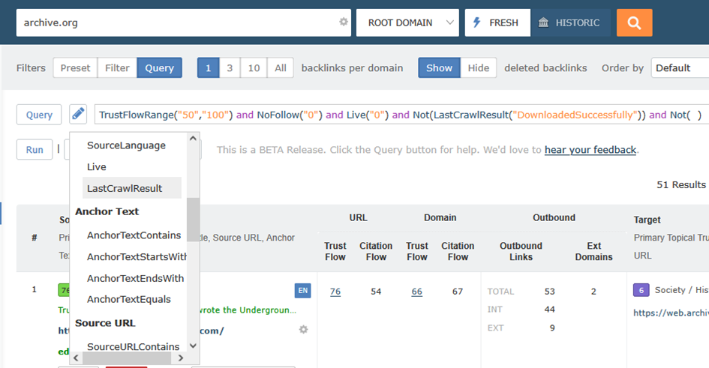The image size is (709, 368).
Task: Click the pencil edit query icon
Action: [x=78, y=115]
